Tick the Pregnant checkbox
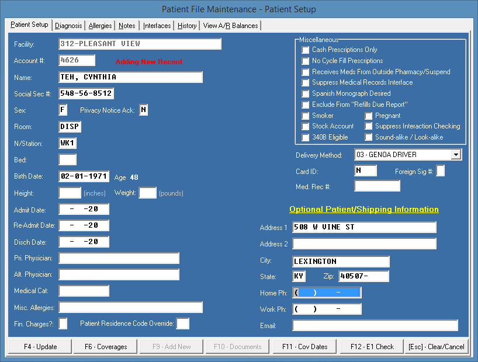Viewport: 478px width, 362px height. click(369, 116)
